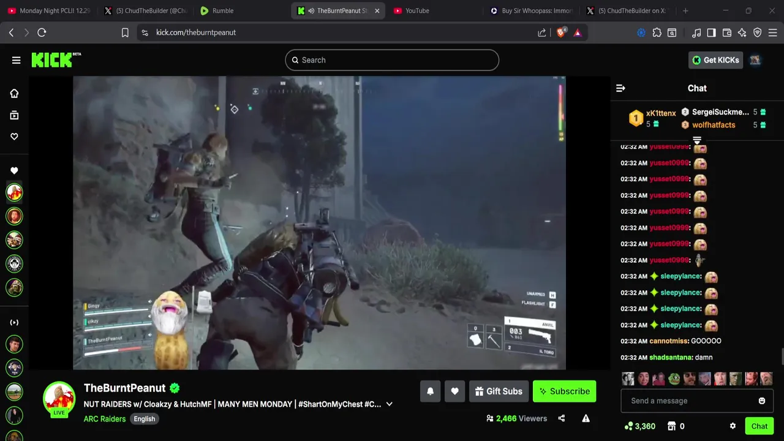Click the kick.com address bar URL
784x441 pixels.
click(196, 32)
